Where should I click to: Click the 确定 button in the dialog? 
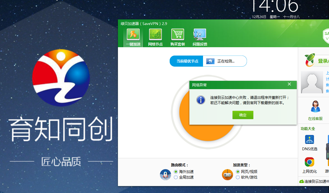(243, 115)
